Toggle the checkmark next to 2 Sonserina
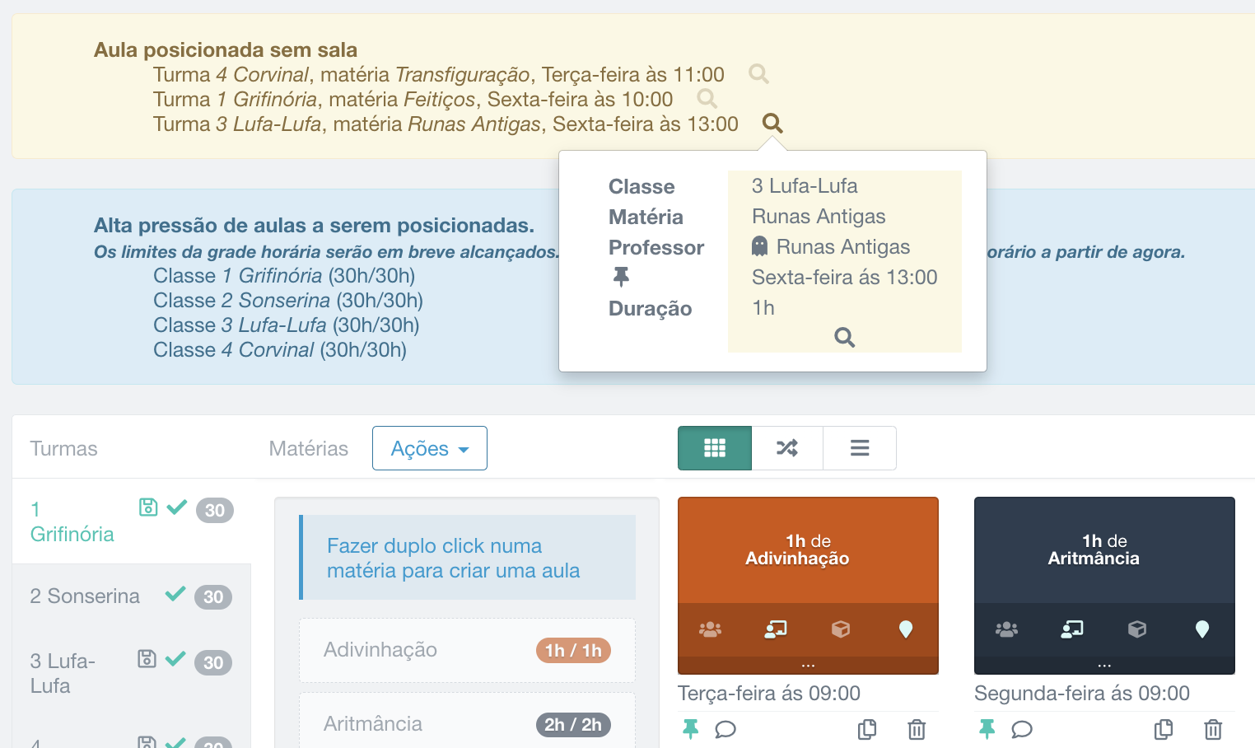 point(175,596)
